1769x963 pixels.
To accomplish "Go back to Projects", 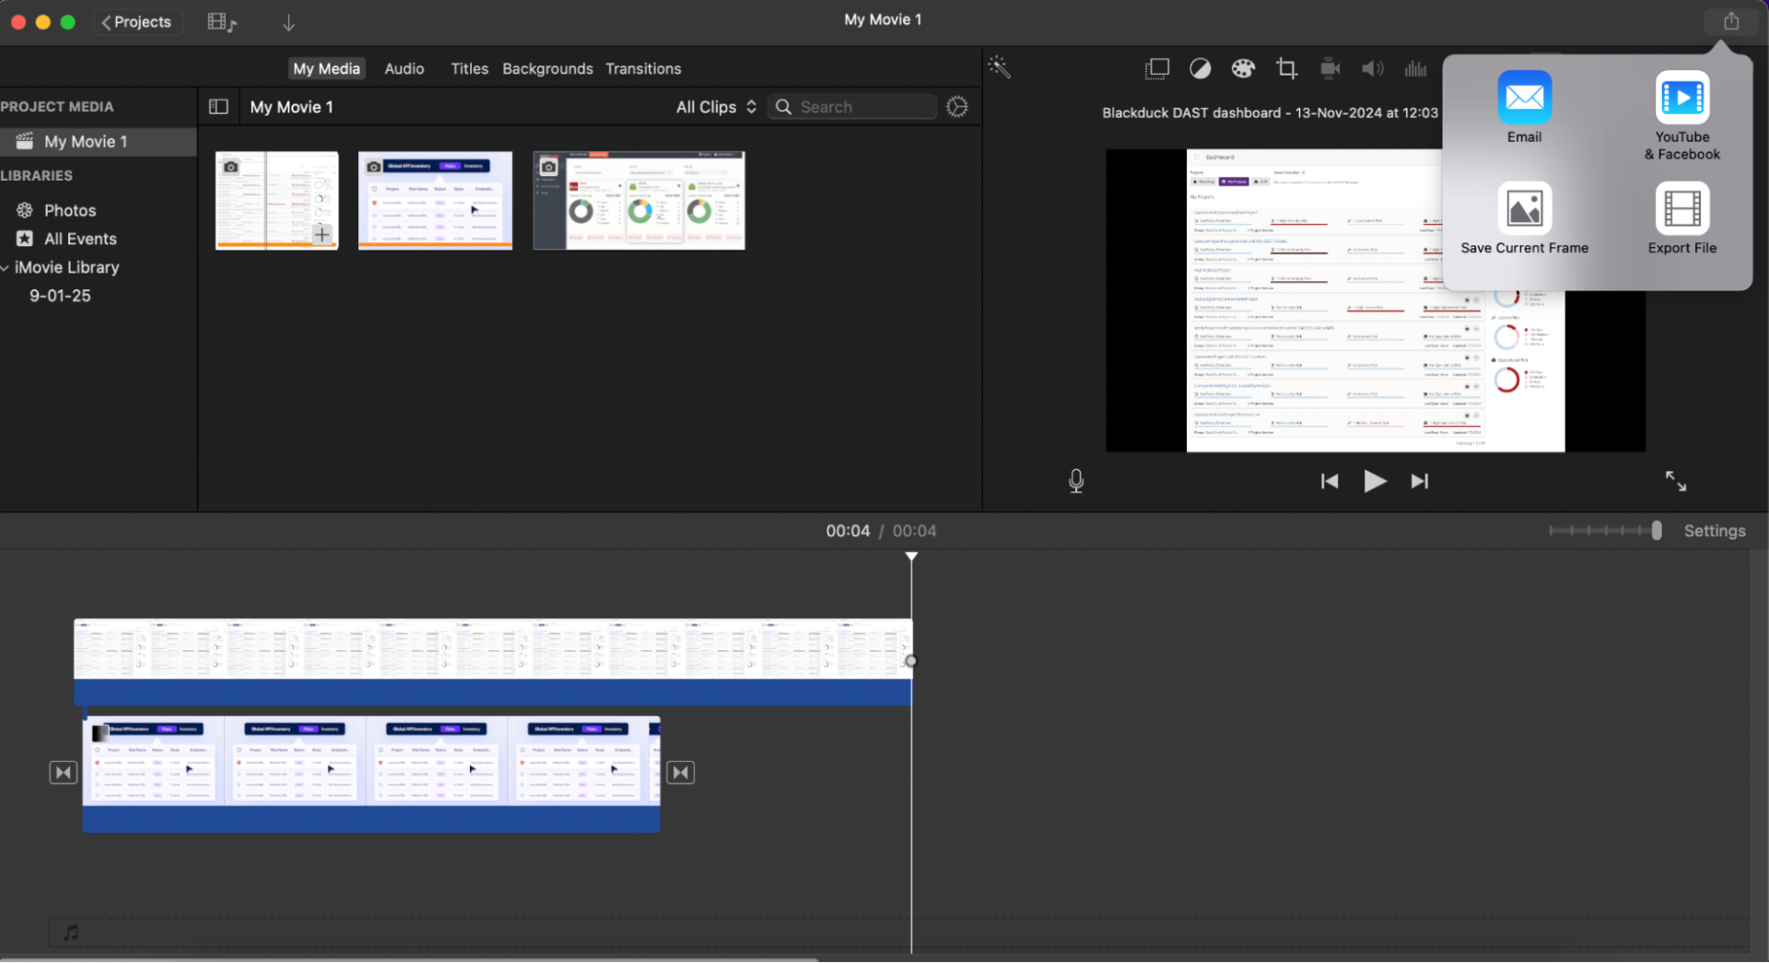I will click(136, 21).
